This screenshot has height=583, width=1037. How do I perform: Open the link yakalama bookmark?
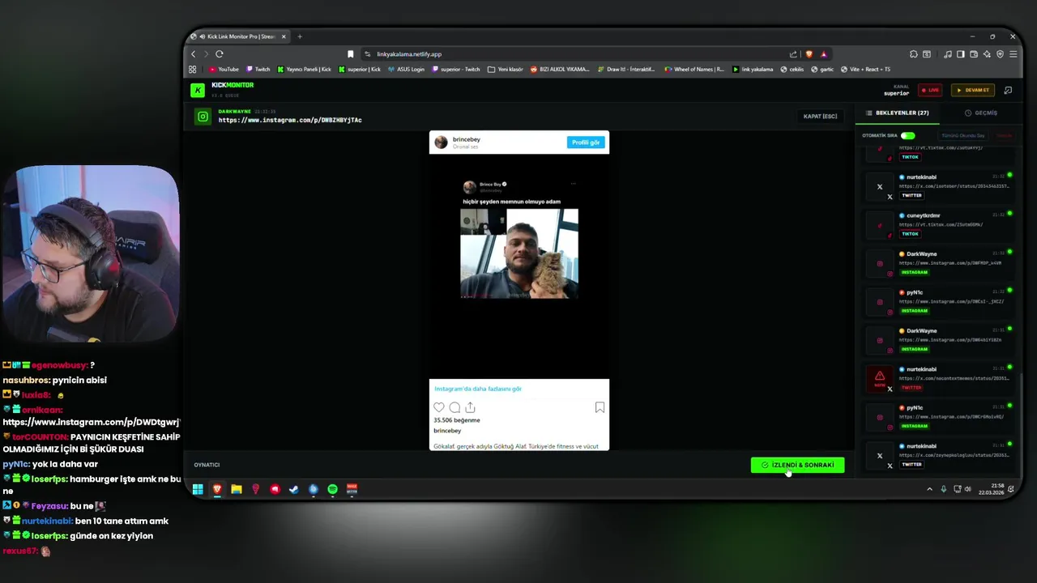(x=753, y=70)
